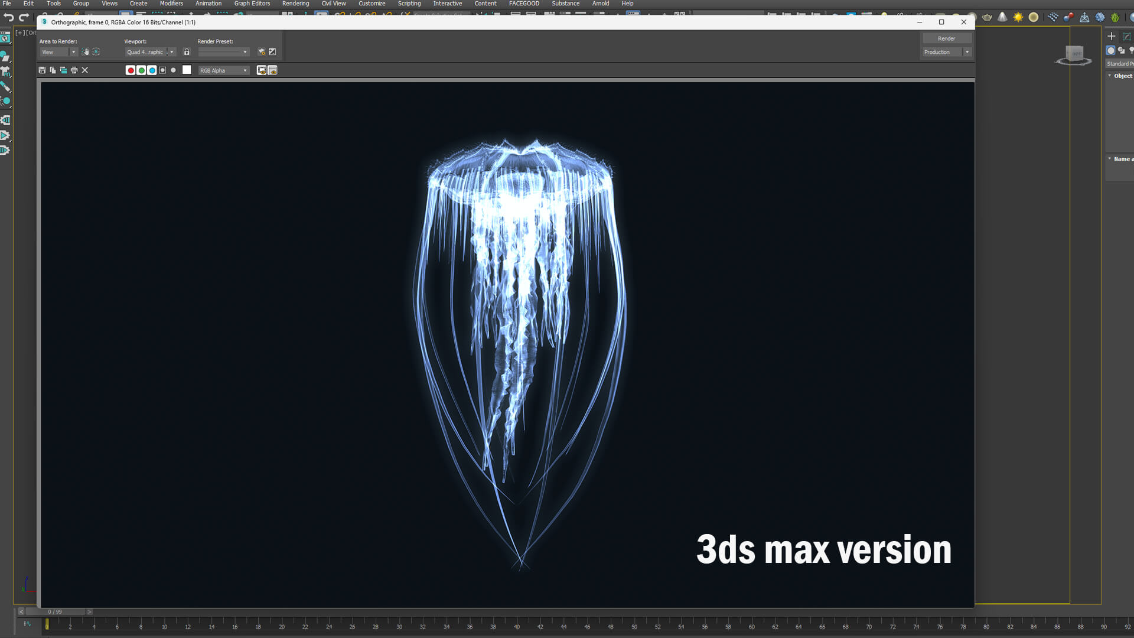This screenshot has height=638, width=1134.
Task: Open Environment and Effects exposure icon
Action: (272, 52)
